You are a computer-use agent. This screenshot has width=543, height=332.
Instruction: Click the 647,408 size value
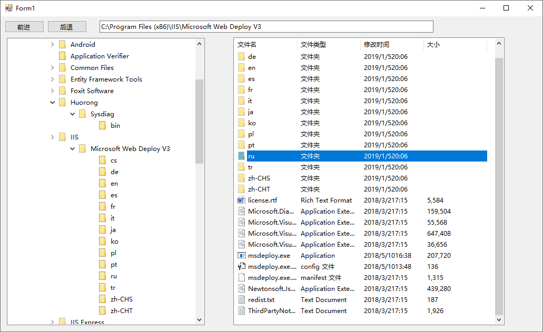[x=439, y=234]
